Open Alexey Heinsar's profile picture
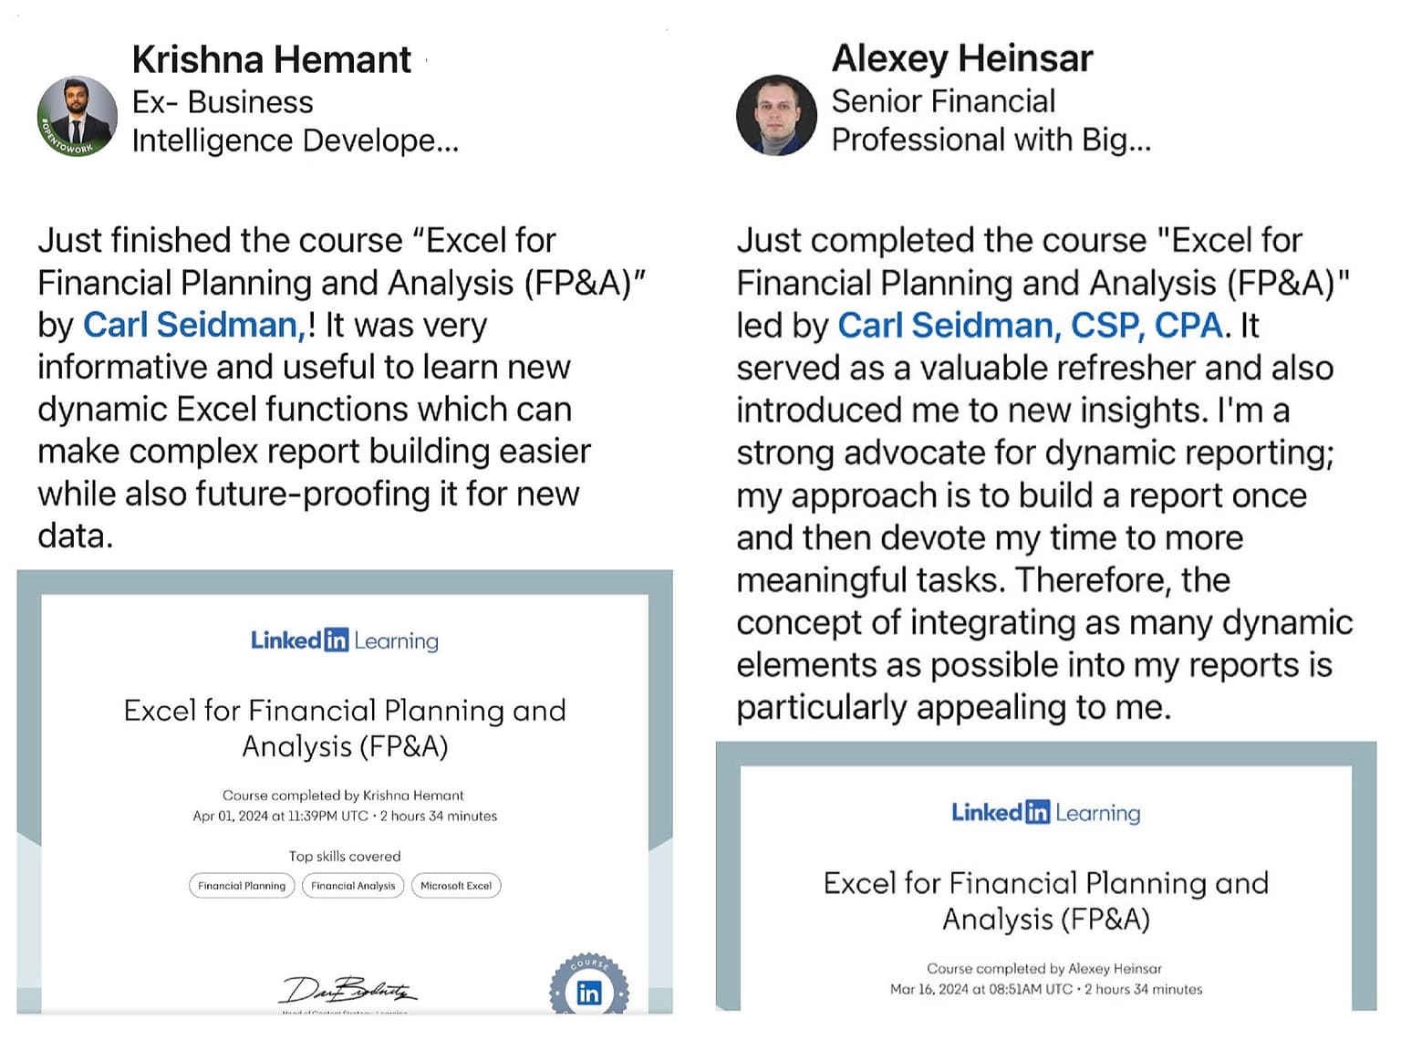Screen dimensions: 1401x1051 click(x=776, y=115)
